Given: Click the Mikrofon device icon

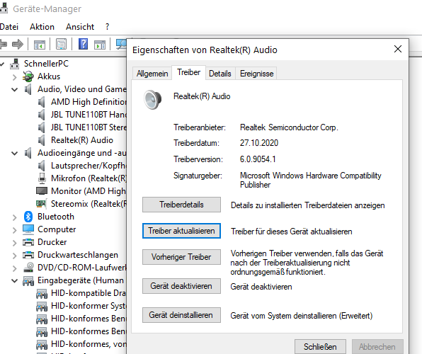Looking at the screenshot, I should (x=42, y=178).
